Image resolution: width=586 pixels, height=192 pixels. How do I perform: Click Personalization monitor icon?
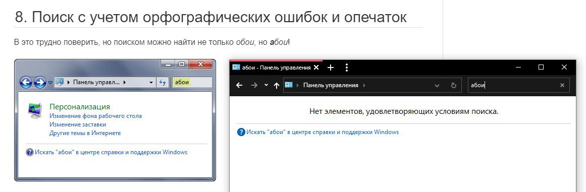point(35,111)
